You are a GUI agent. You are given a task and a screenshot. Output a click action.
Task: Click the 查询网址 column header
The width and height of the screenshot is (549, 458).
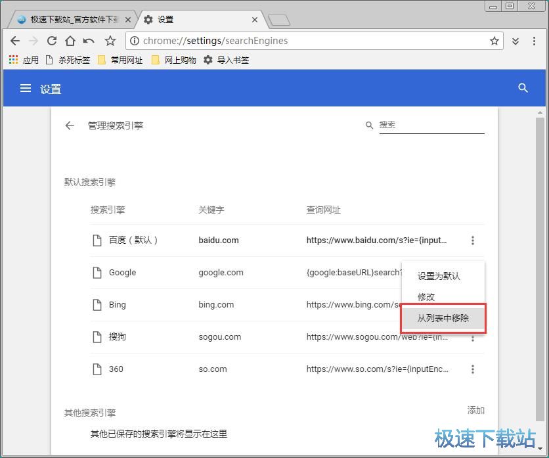(323, 210)
